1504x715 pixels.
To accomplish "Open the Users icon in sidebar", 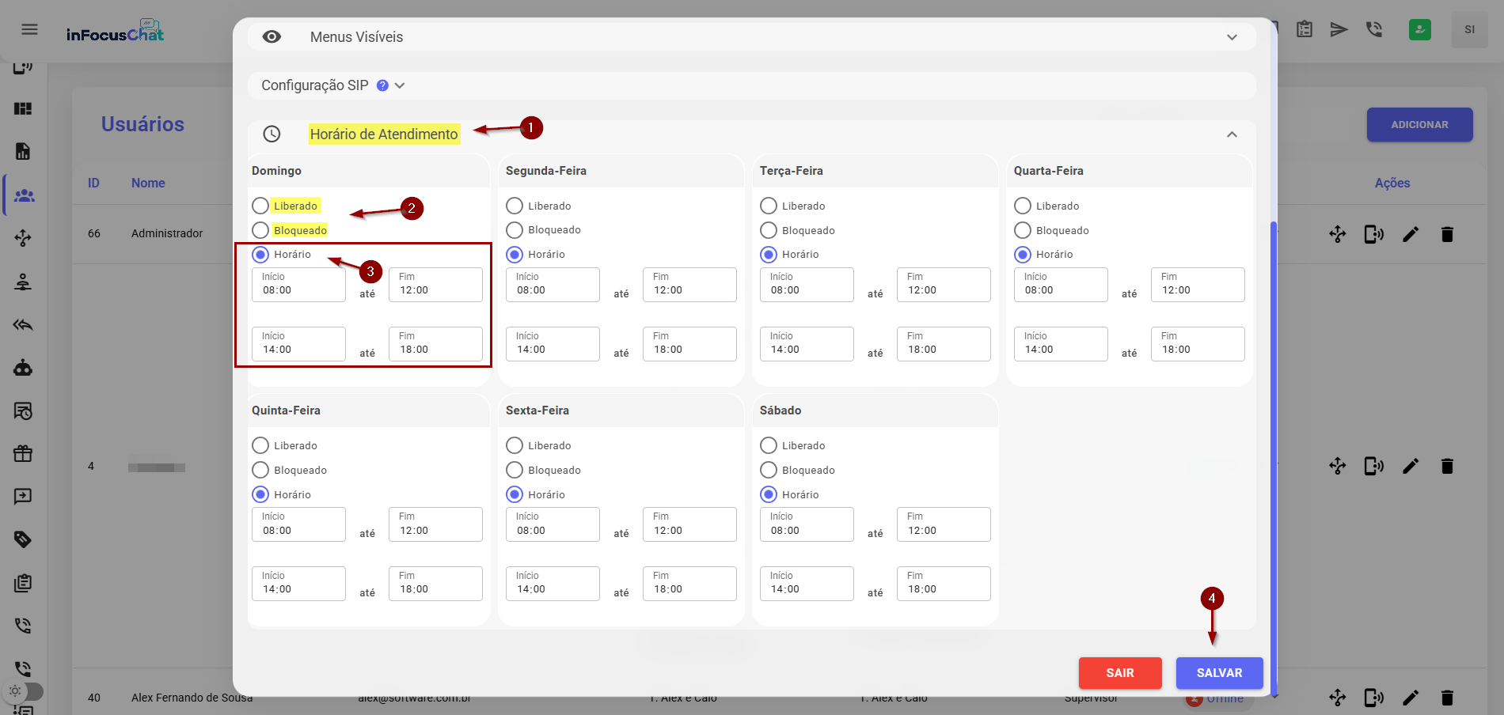I will click(x=24, y=195).
